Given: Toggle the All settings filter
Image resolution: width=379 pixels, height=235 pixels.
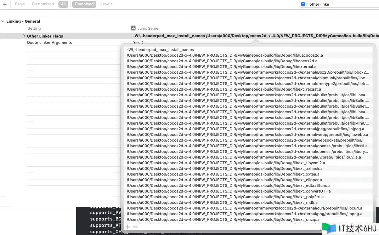Looking at the screenshot, I should point(63,4).
